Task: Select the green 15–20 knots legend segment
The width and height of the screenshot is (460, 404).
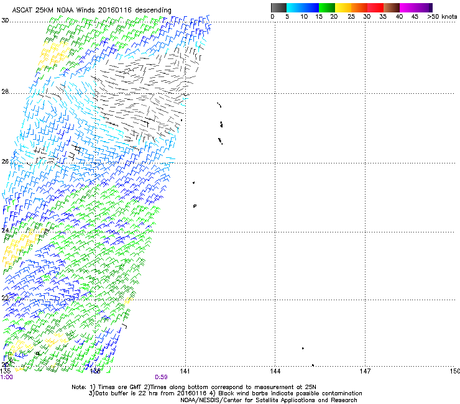Action: tap(327, 7)
